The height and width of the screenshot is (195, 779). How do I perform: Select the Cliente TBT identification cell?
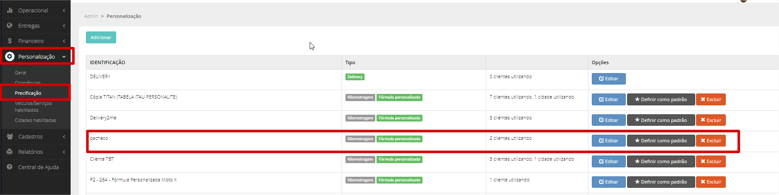point(214,162)
